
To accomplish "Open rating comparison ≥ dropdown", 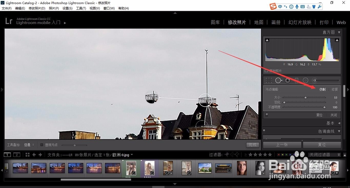I will point(246,155).
